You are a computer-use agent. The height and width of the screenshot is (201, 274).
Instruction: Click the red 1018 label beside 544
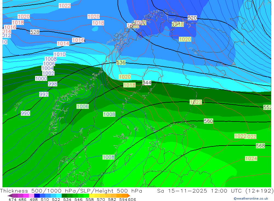pyautogui.click(x=130, y=85)
